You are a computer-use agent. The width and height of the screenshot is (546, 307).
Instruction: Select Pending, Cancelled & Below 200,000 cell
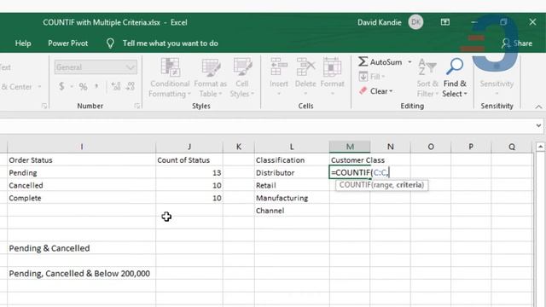82,274
